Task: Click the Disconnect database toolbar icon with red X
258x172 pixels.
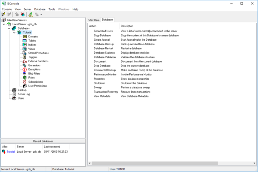Action: pyautogui.click(x=22, y=15)
